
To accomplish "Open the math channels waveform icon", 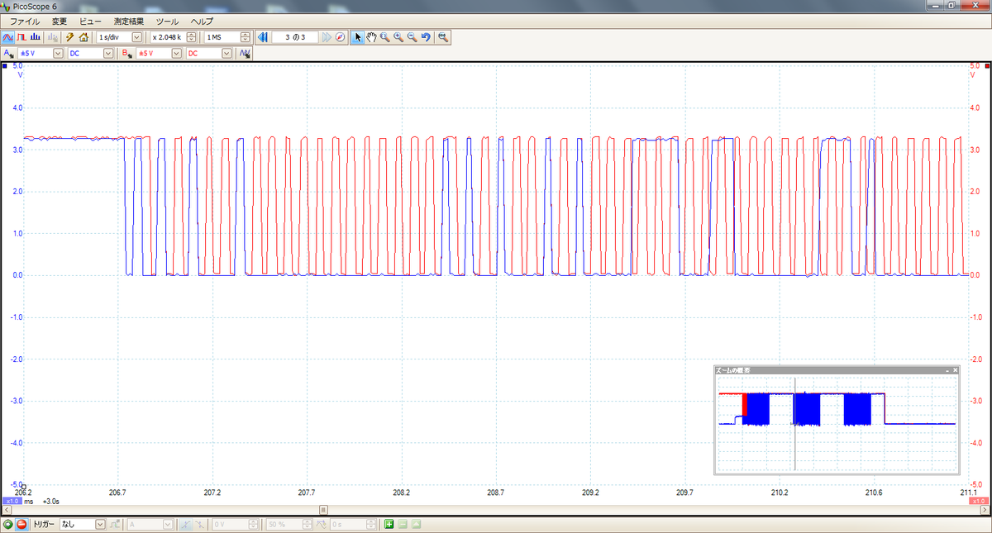I will [245, 53].
